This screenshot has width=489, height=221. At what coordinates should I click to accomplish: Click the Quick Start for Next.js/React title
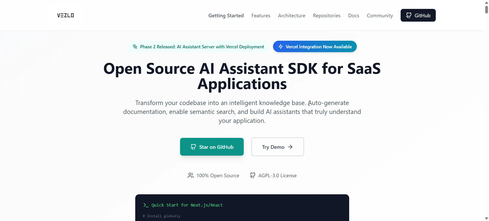pos(187,205)
